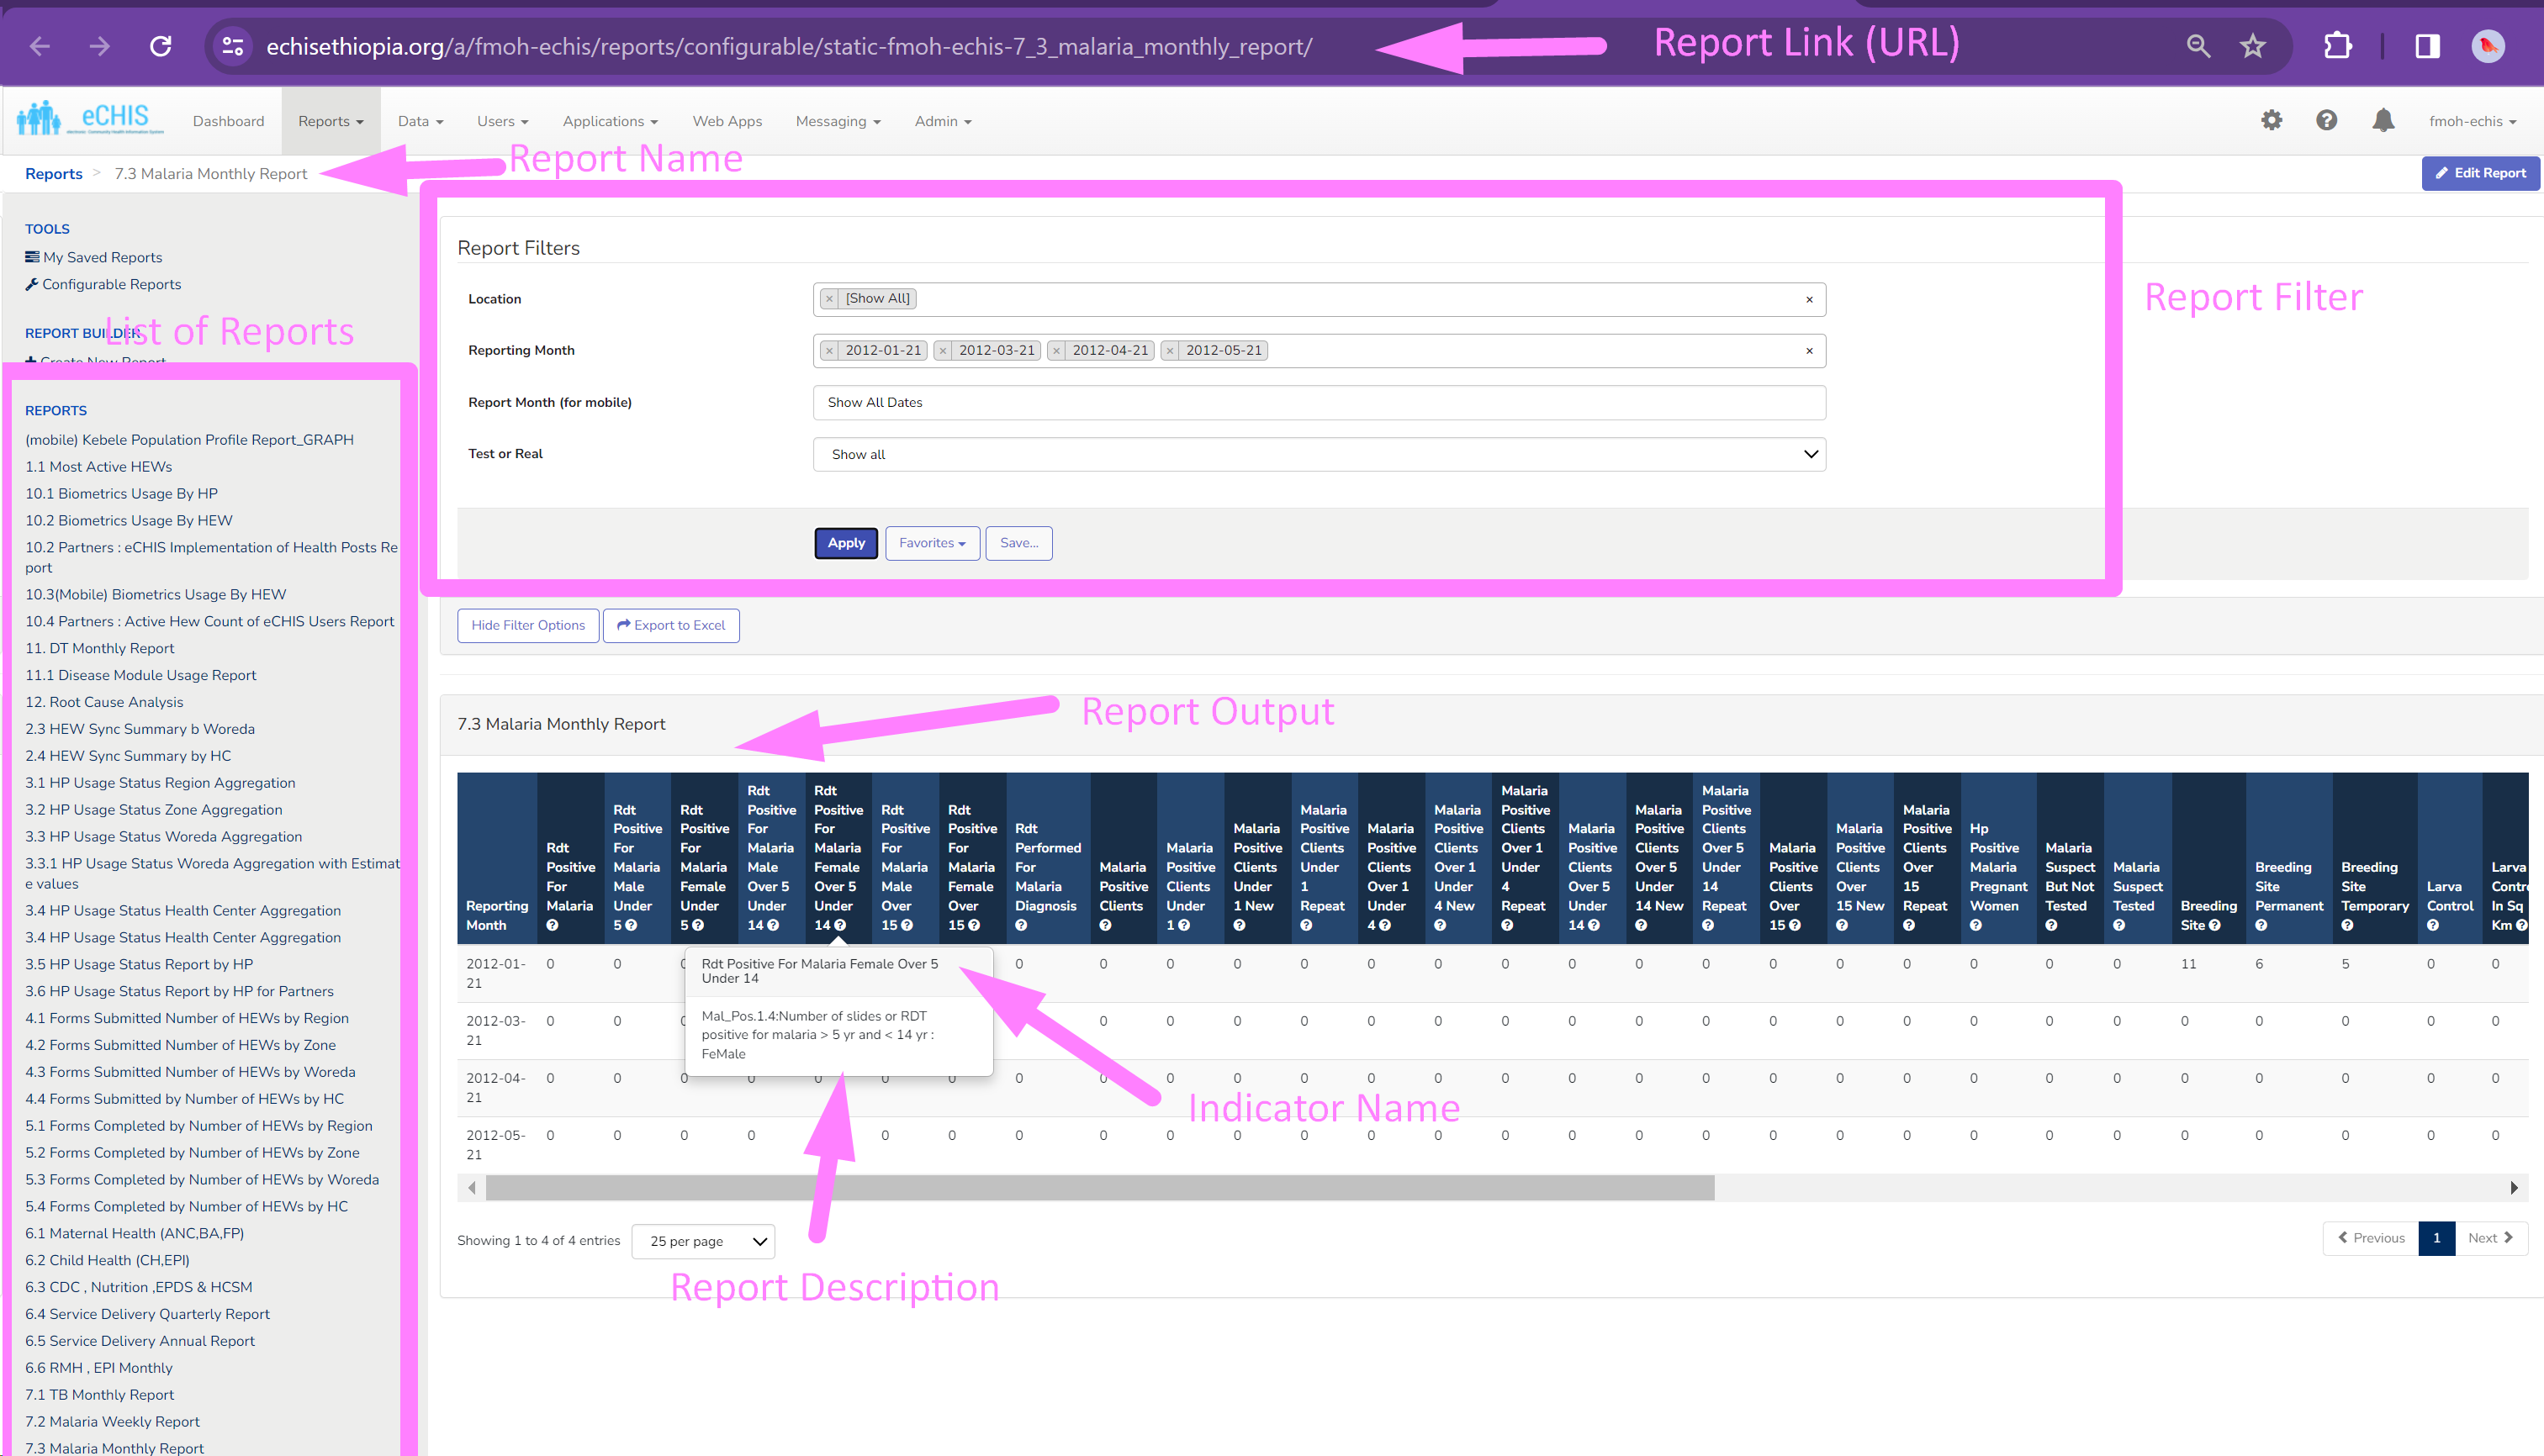Click the table scroll right arrow
This screenshot has height=1456, width=2544.
coord(2514,1188)
